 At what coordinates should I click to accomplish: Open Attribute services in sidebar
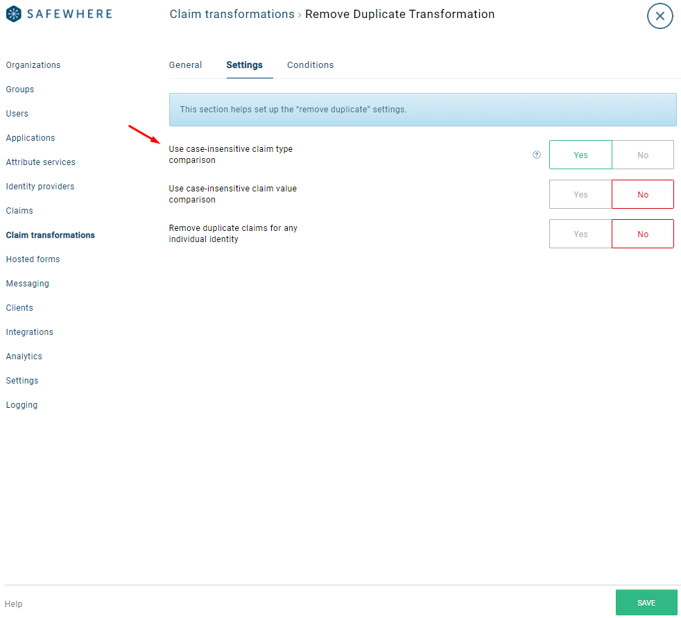[41, 162]
